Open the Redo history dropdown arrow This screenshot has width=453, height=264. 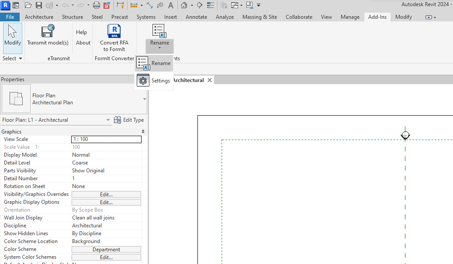coord(88,5)
